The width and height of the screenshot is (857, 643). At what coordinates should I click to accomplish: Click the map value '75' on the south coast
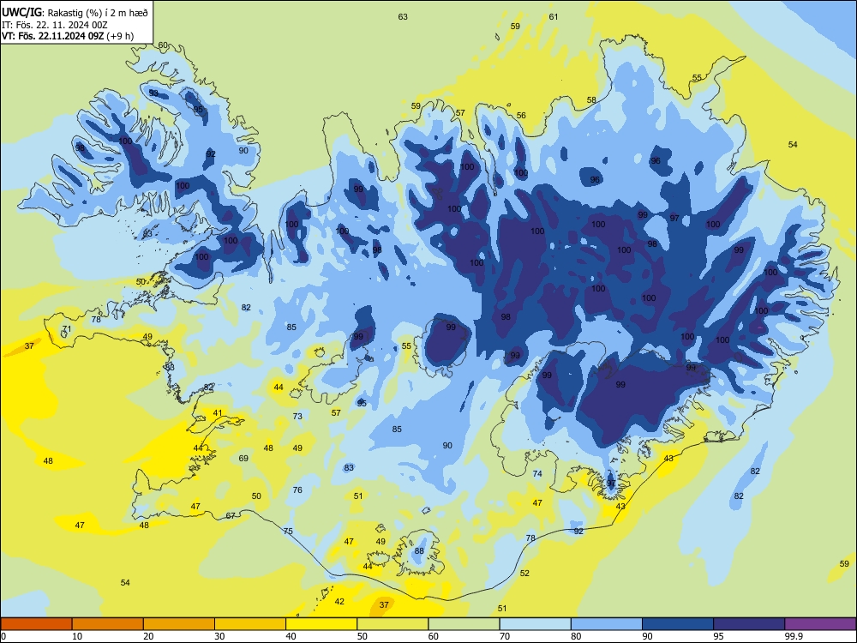(x=288, y=531)
